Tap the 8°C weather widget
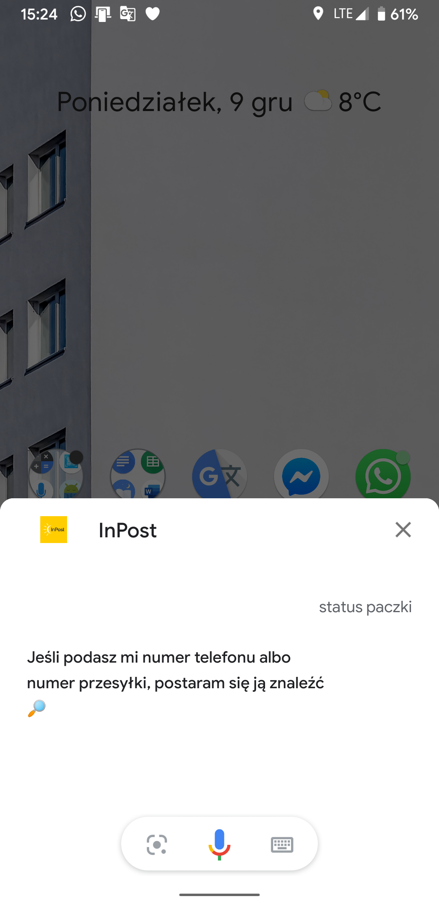Image resolution: width=439 pixels, height=903 pixels. click(342, 102)
